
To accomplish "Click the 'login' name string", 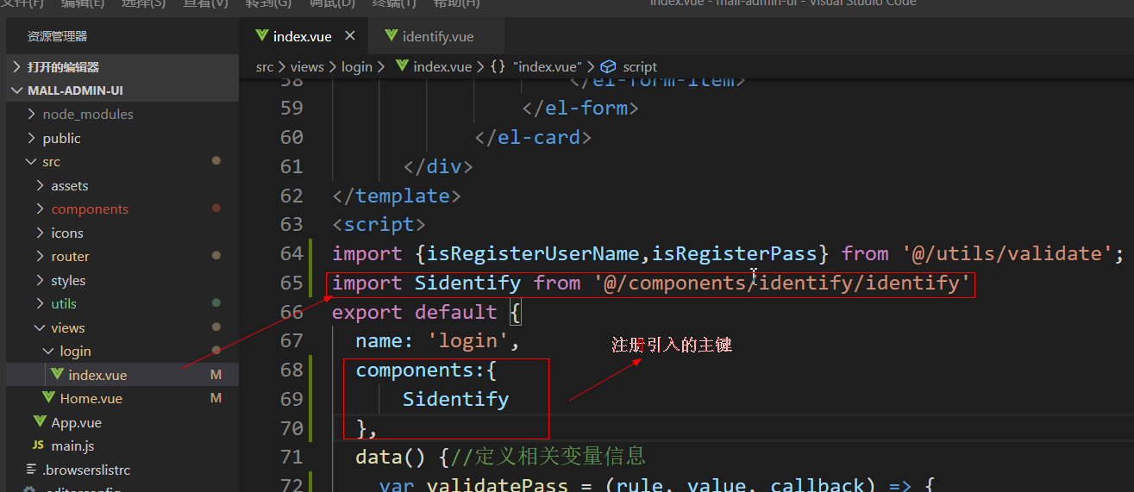I will (468, 341).
